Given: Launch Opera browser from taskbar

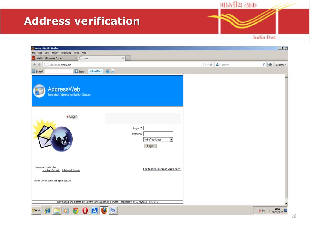Looking at the screenshot, I should (85, 211).
